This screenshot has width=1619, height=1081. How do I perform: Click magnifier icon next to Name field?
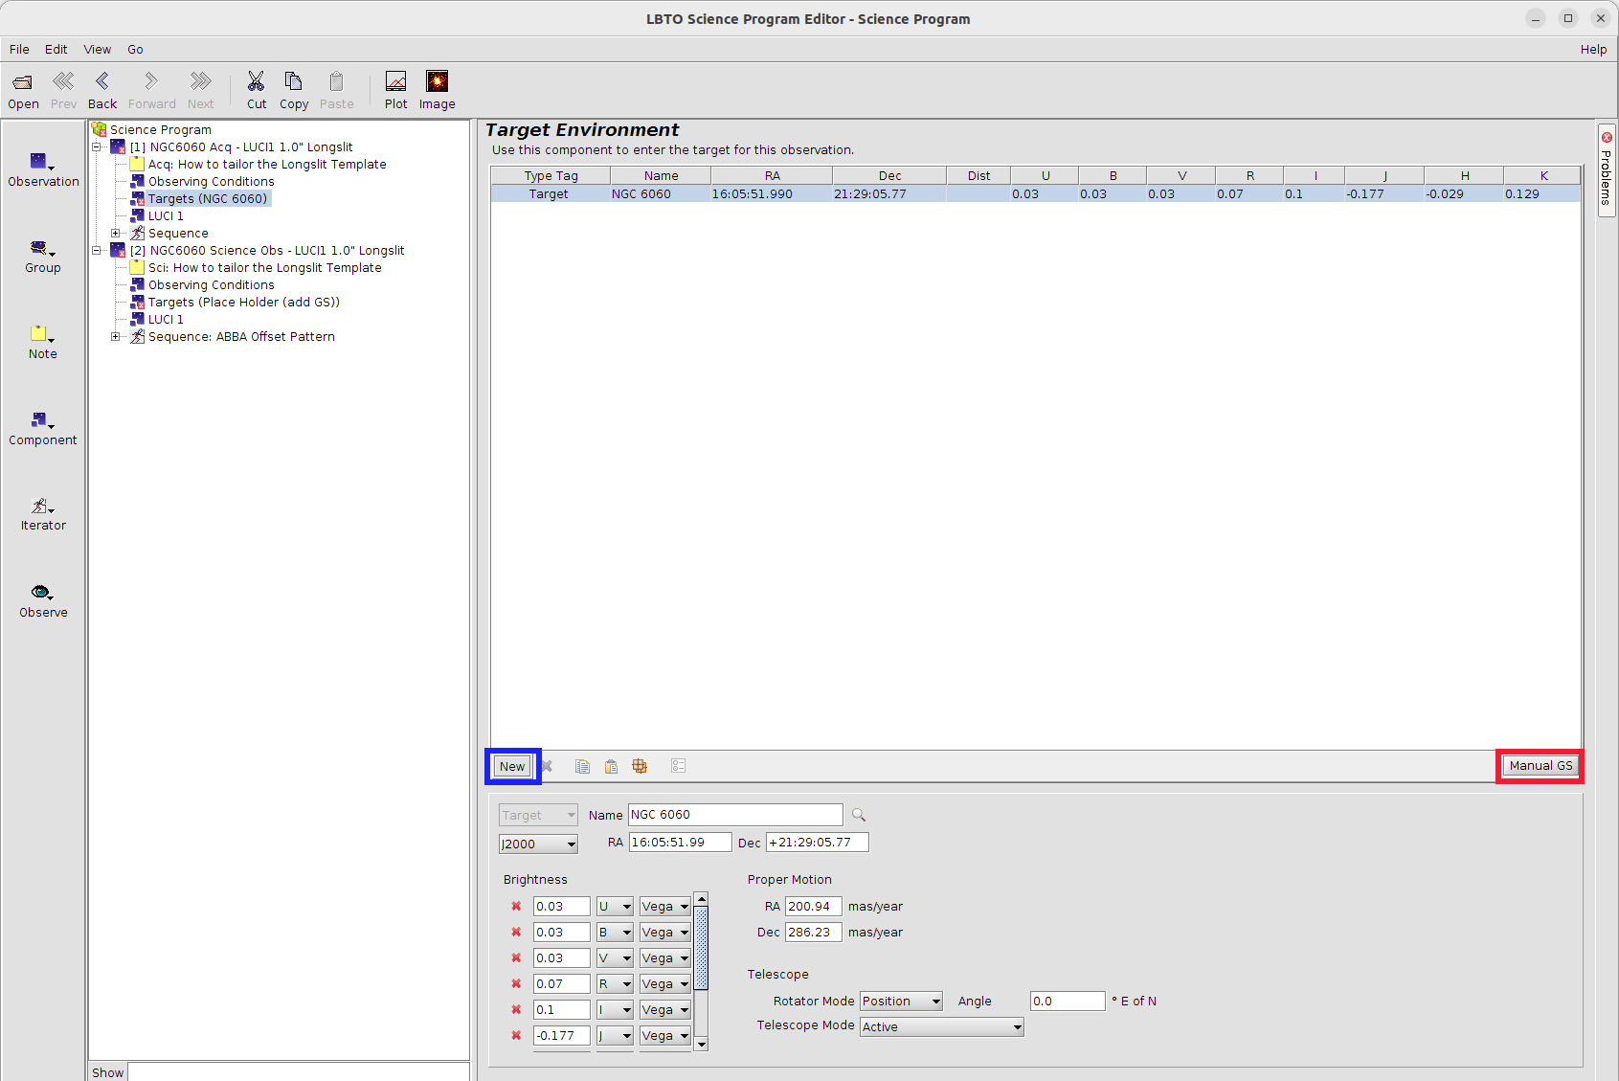859,815
